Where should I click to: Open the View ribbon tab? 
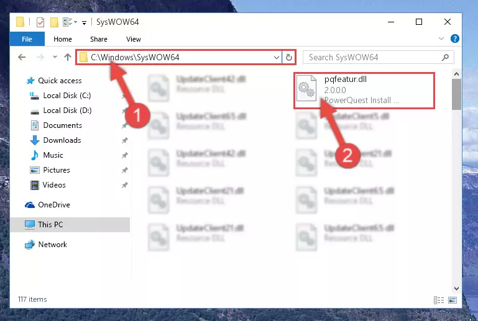tap(133, 39)
